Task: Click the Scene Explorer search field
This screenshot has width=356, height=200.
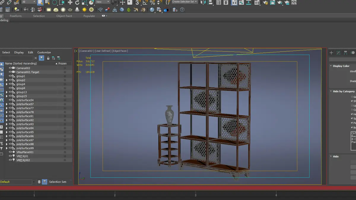Action: pos(17,58)
